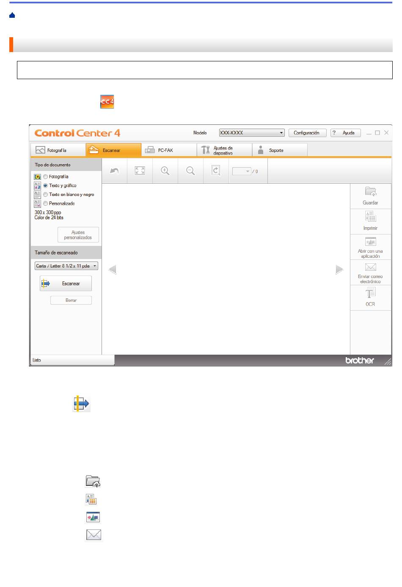Click the Borrar button

(x=71, y=300)
